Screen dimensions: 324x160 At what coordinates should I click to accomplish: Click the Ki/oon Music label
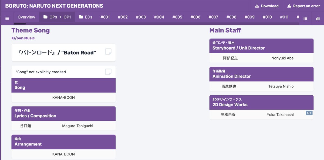tap(23, 38)
